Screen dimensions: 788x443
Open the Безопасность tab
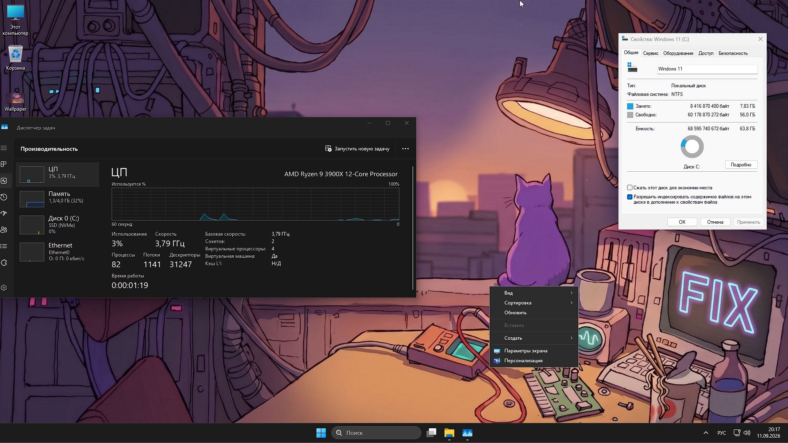(733, 53)
